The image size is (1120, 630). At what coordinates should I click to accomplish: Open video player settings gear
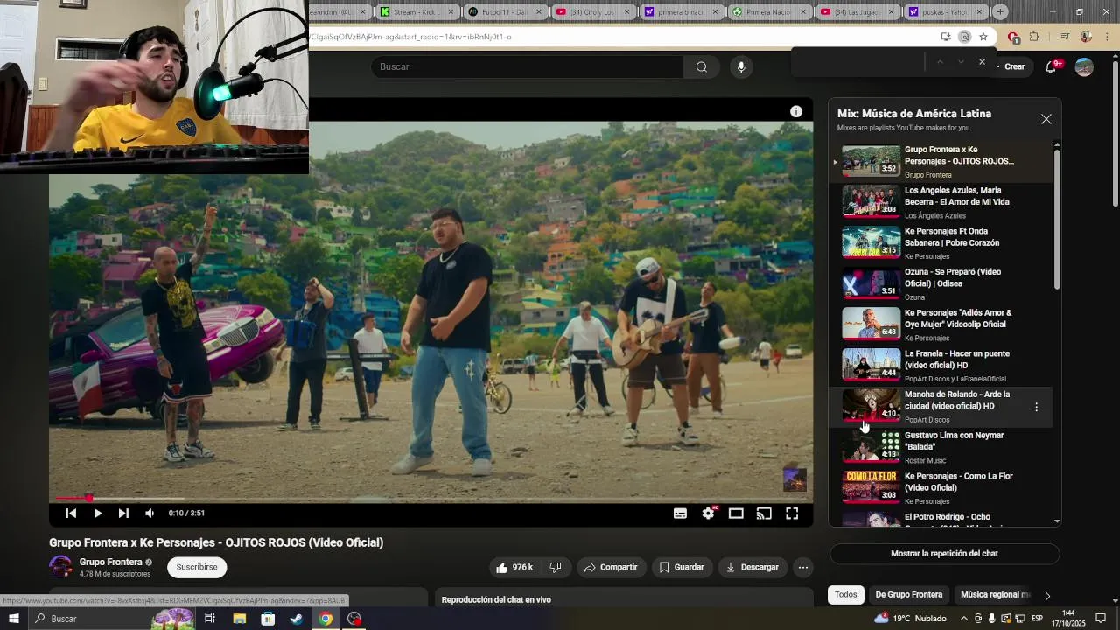point(708,514)
